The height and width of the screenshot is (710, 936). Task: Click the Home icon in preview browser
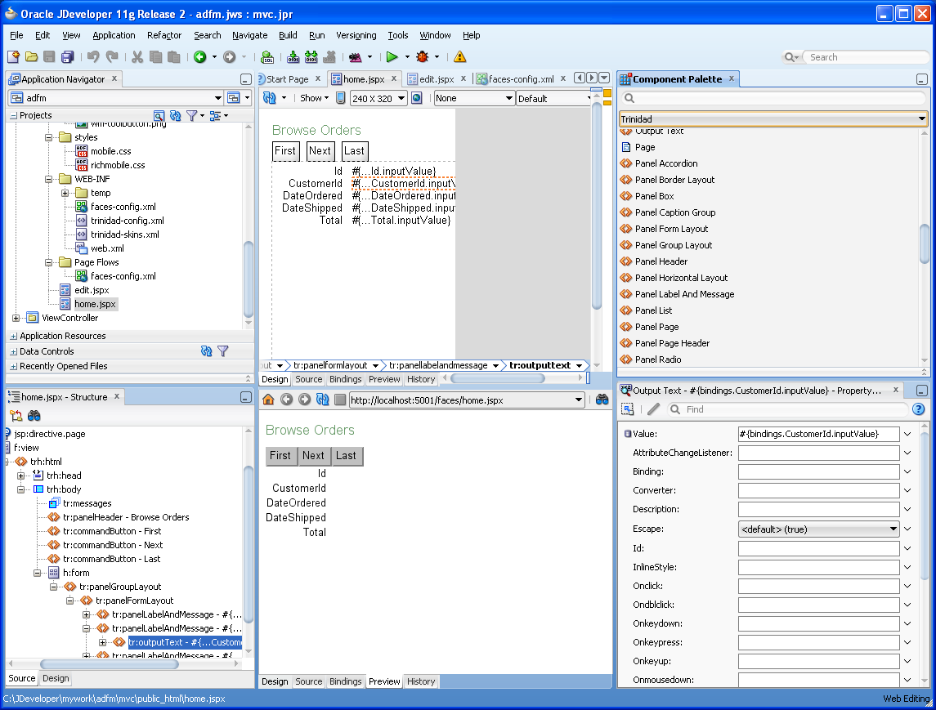click(268, 400)
